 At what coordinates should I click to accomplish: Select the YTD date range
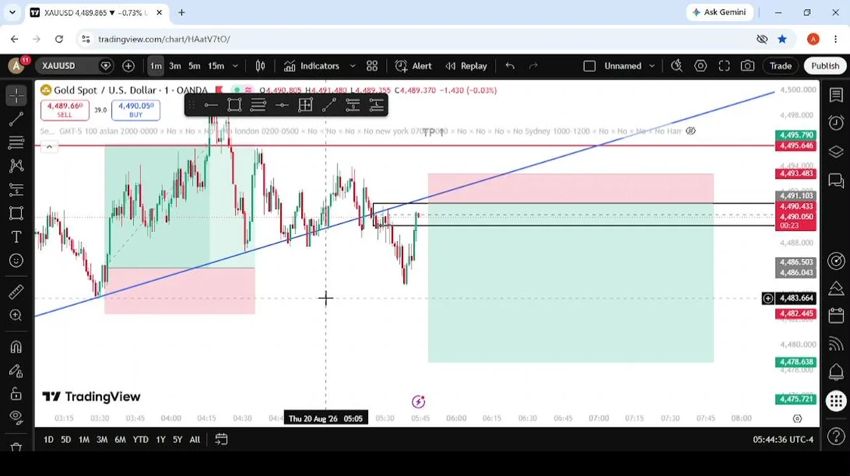pos(140,439)
